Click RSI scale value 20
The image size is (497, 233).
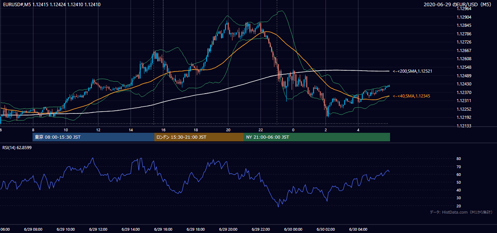(x=458, y=206)
